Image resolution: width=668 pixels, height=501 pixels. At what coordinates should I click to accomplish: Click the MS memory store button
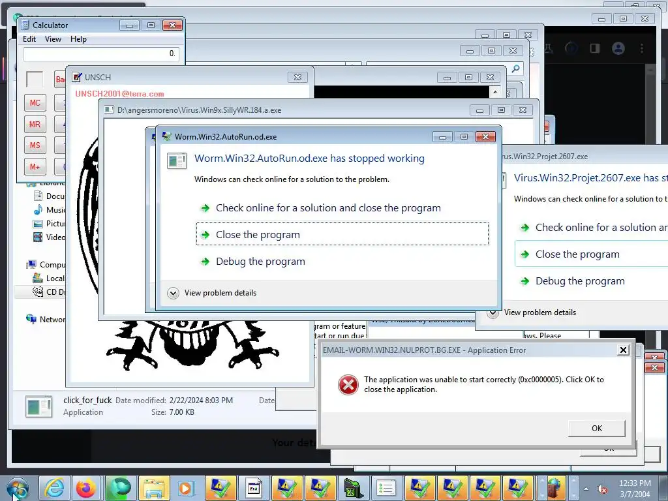click(35, 145)
